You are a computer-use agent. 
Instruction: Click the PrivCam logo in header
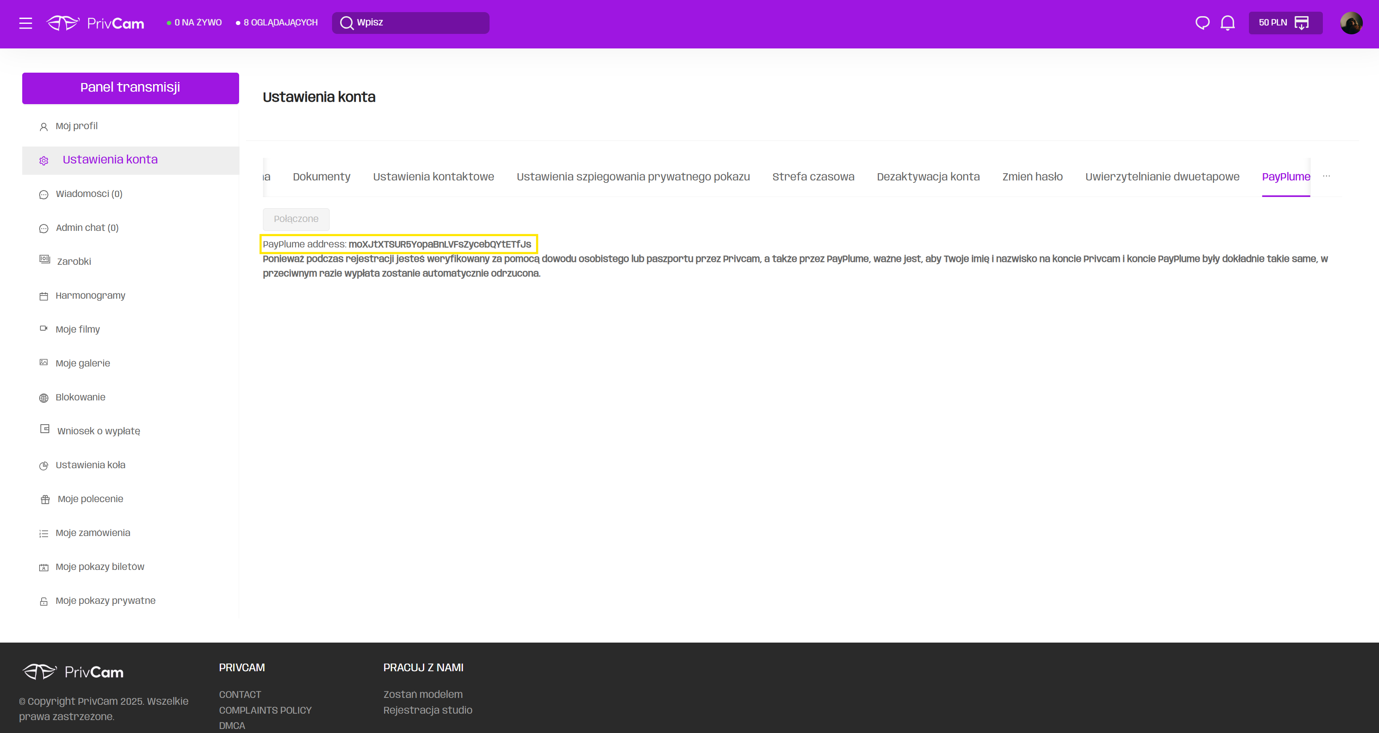tap(95, 23)
